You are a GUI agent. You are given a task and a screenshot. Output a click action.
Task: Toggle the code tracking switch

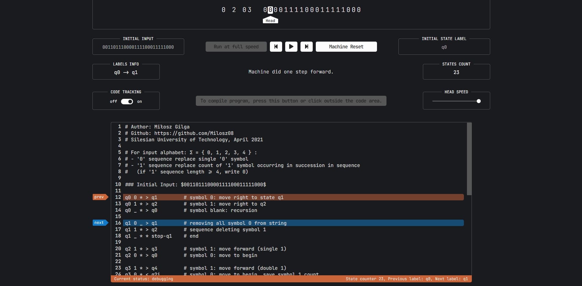click(127, 102)
